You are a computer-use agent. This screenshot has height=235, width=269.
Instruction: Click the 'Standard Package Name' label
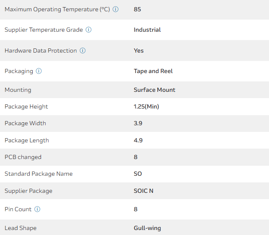click(x=38, y=174)
